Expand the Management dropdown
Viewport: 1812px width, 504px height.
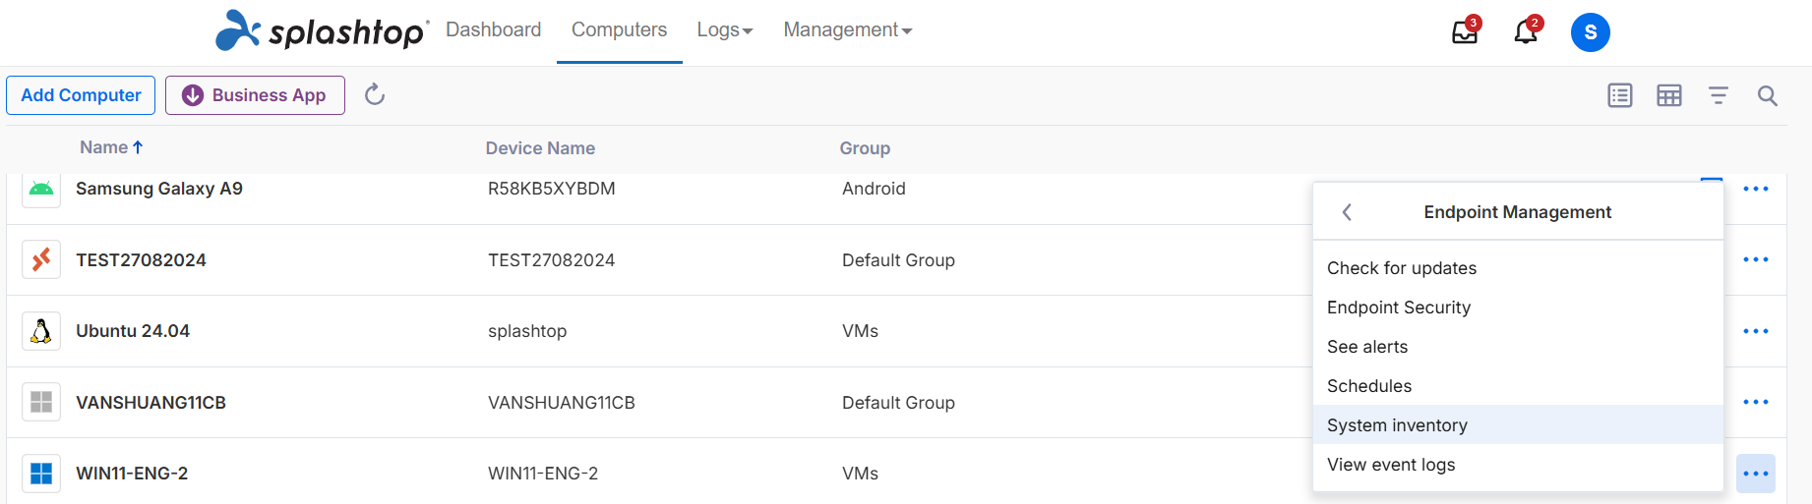click(x=848, y=30)
